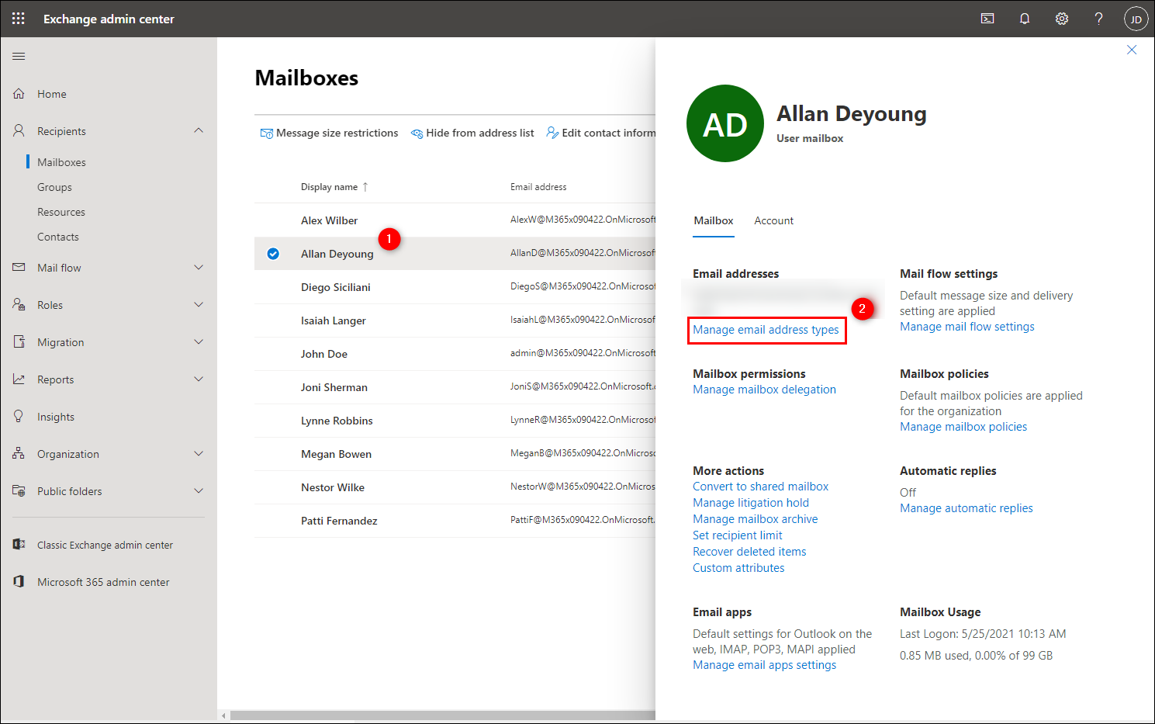The height and width of the screenshot is (724, 1155).
Task: Open Manage automatic replies link
Action: click(x=967, y=508)
